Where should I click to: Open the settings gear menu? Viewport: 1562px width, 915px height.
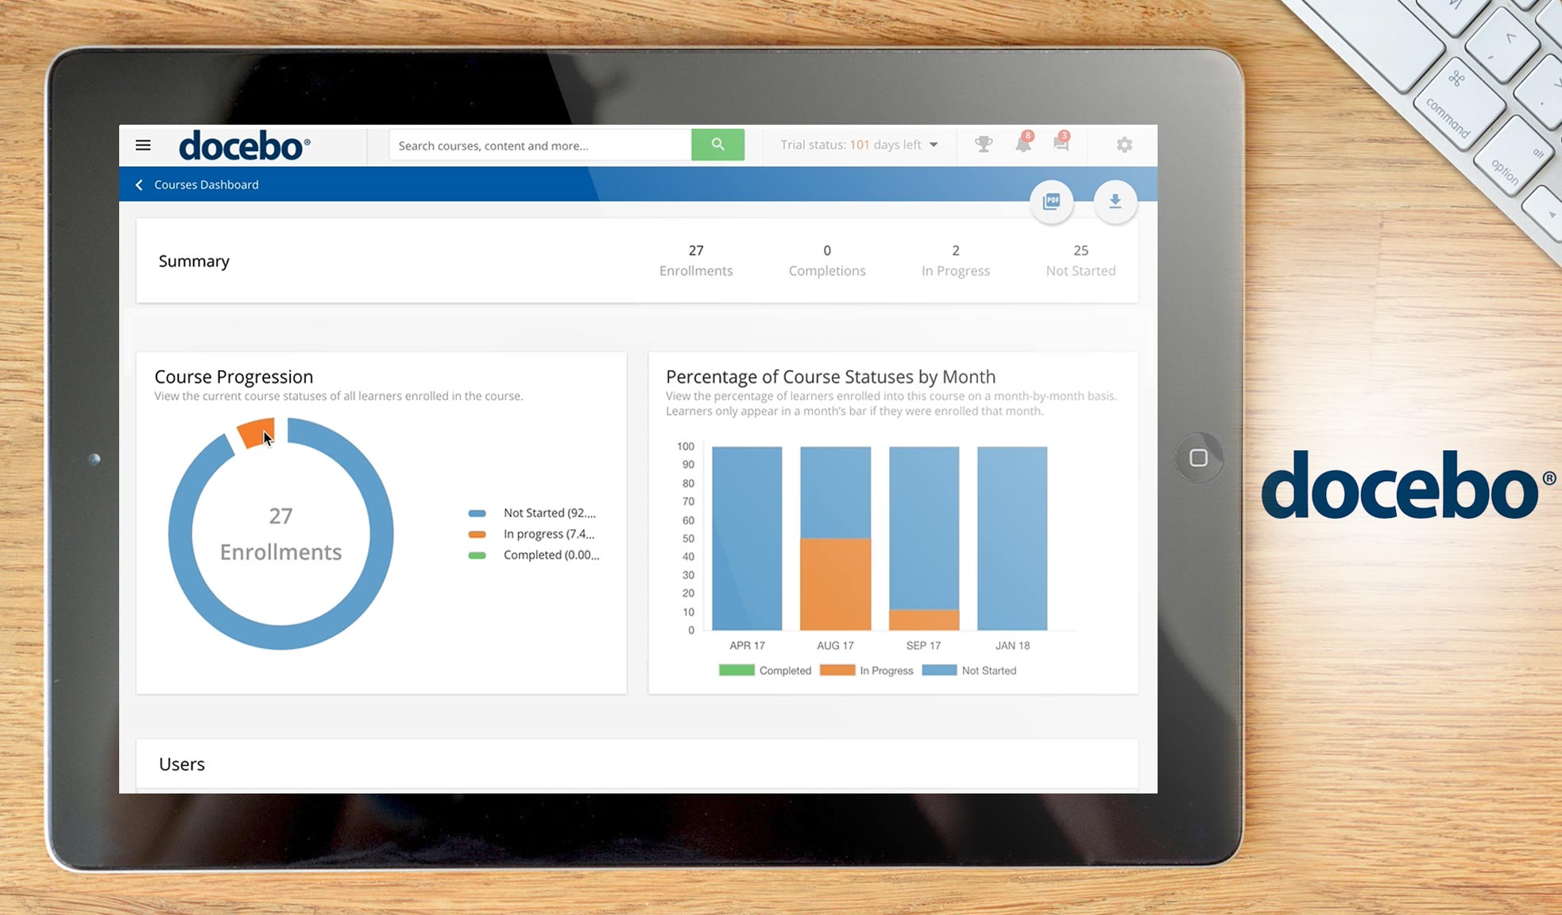[x=1123, y=145]
